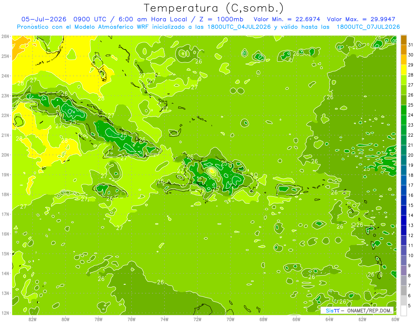Select the color scale value 22
420x324 pixels.
coord(411,135)
